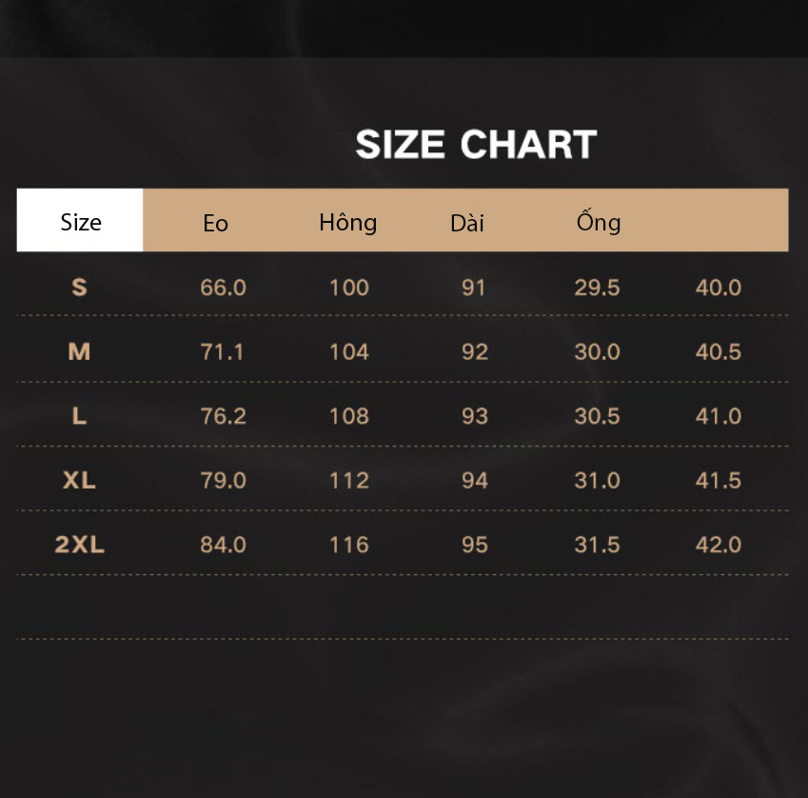Select the L size row label
Viewport: 808px width, 798px height.
(x=79, y=415)
